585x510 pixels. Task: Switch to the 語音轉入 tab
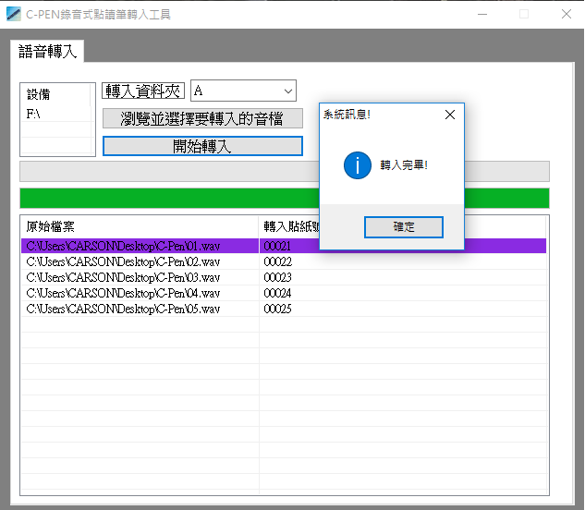pos(47,52)
